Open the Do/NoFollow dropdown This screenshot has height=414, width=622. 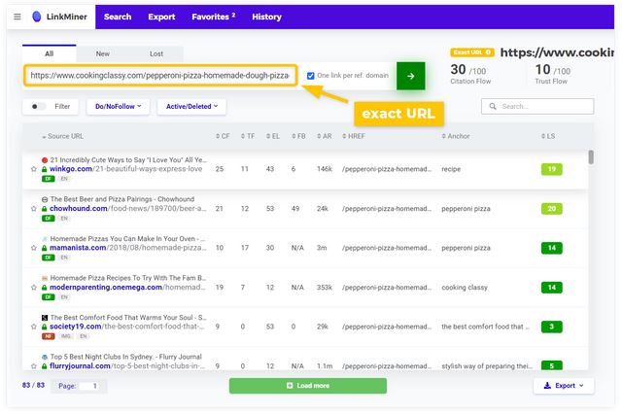click(x=119, y=106)
